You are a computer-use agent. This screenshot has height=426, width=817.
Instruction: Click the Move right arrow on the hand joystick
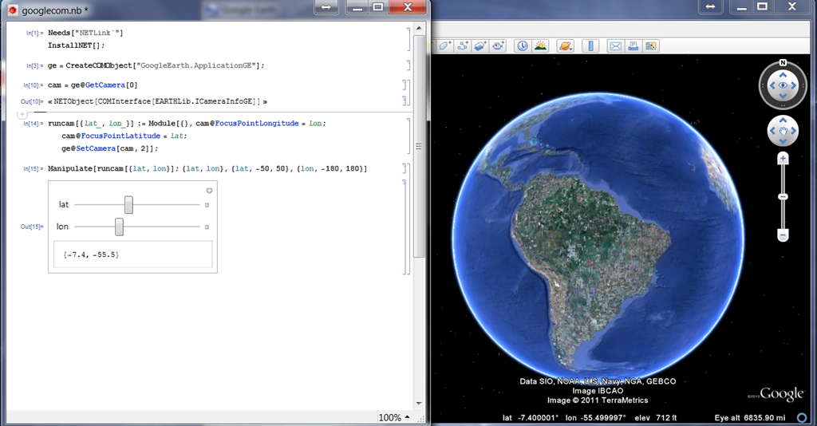[x=794, y=131]
